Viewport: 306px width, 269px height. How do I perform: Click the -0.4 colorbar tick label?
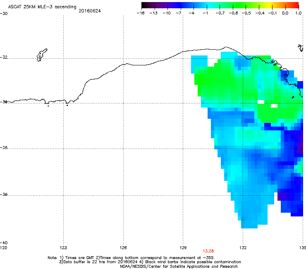[x=260, y=13]
